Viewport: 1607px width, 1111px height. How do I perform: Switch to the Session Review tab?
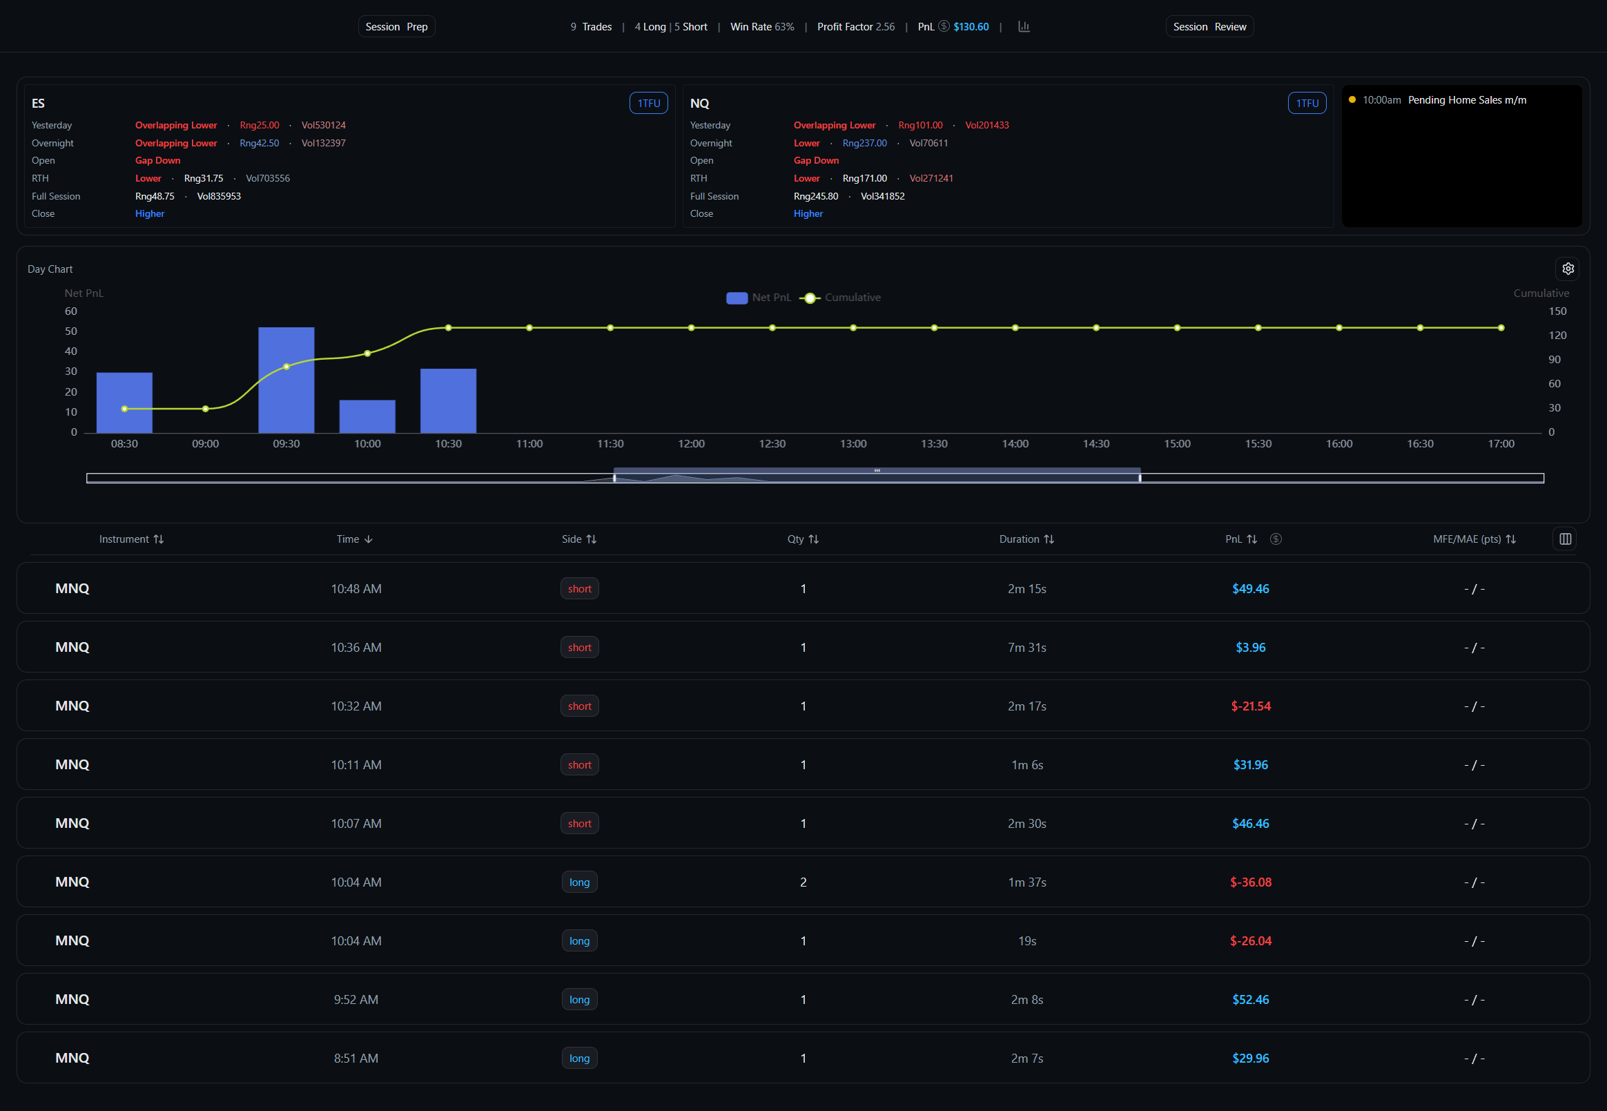click(x=1209, y=26)
